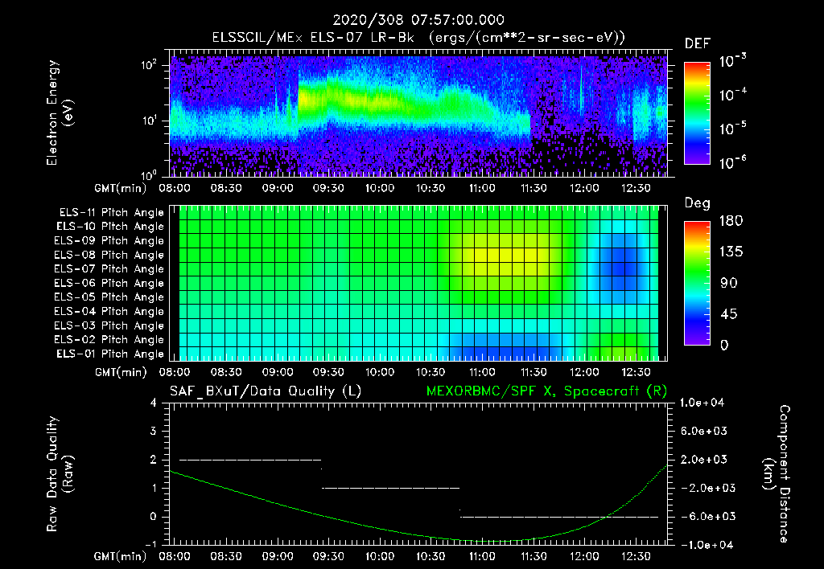Image resolution: width=824 pixels, height=569 pixels.
Task: Click the 1.0e+04 right axis value
Action: click(702, 403)
